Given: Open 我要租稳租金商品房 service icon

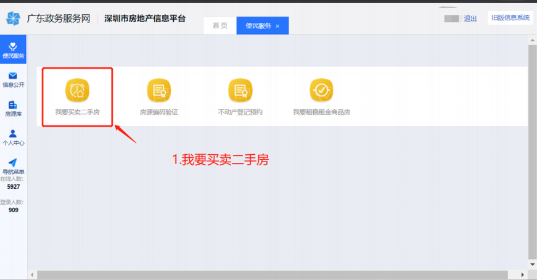Looking at the screenshot, I should point(321,91).
